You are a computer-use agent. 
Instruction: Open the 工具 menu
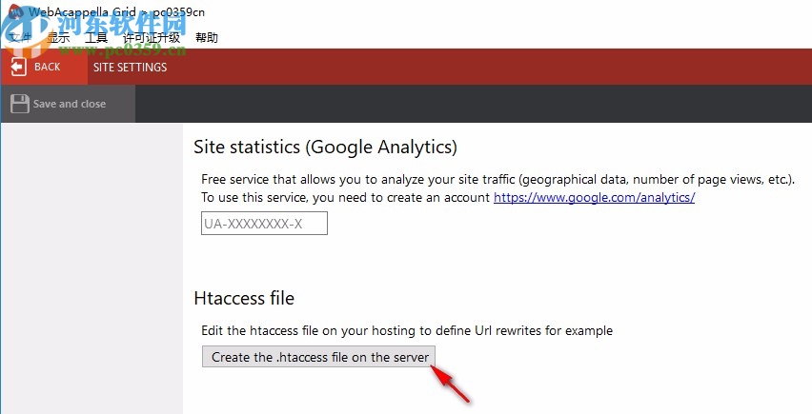[x=96, y=38]
